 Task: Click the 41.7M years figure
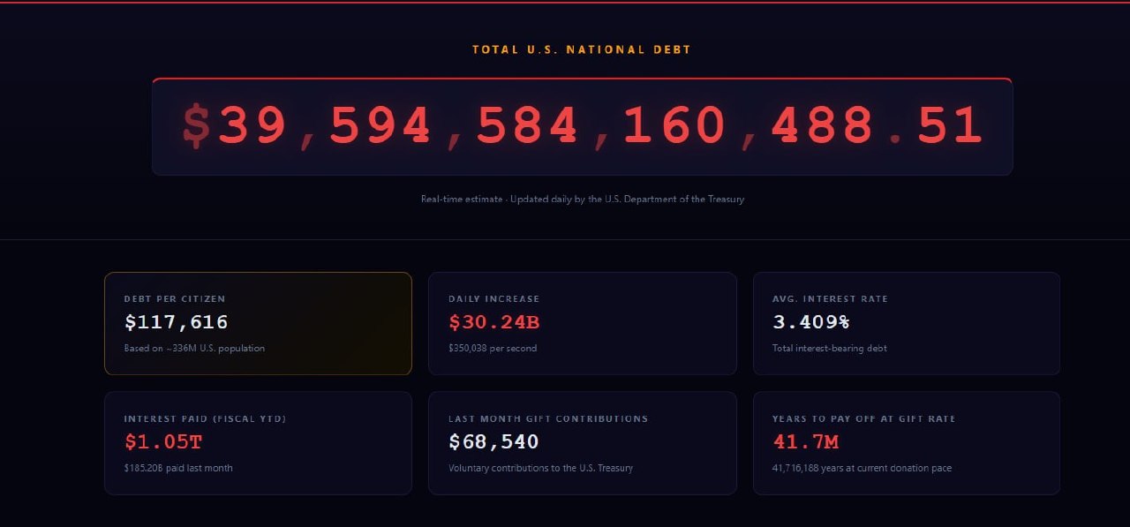[x=805, y=441]
